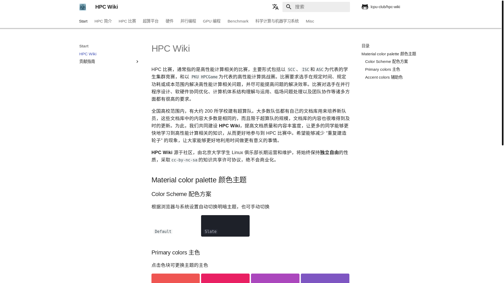
Task: Select the Slate dark color scheme
Action: tap(225, 226)
